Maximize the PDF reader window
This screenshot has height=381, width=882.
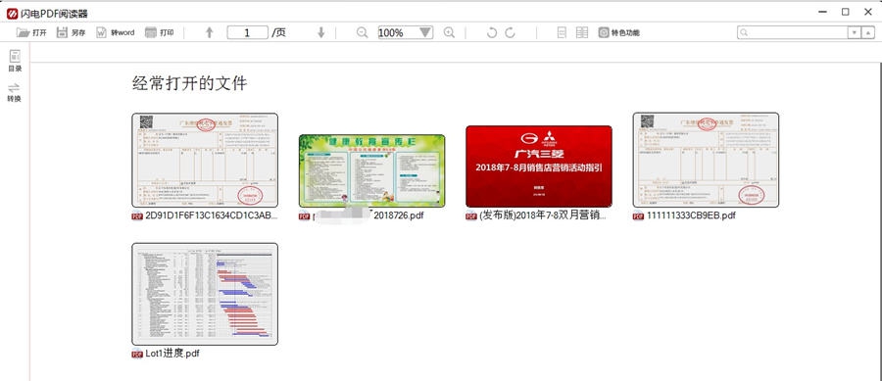pos(846,12)
